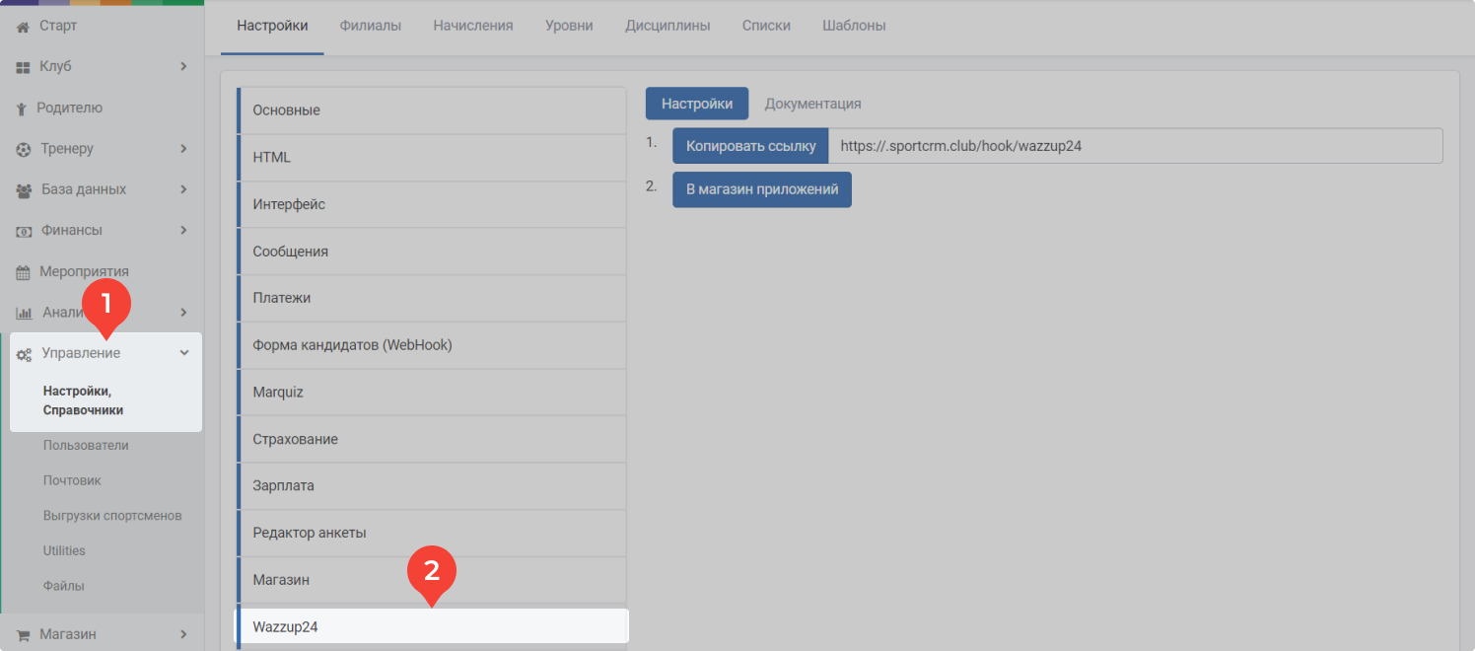Viewport: 1475px width, 651px height.
Task: Click the blue Настройки sub-tab button
Action: point(697,104)
